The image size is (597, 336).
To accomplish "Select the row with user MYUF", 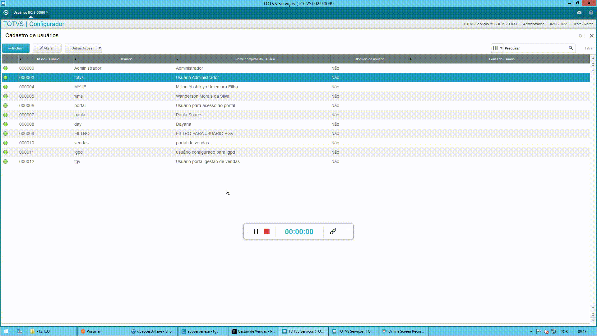I will tap(296, 87).
